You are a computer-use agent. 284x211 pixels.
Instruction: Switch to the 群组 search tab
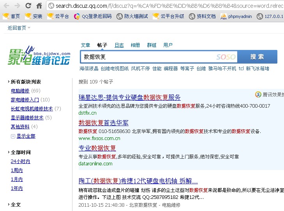pyautogui.click(x=152, y=45)
